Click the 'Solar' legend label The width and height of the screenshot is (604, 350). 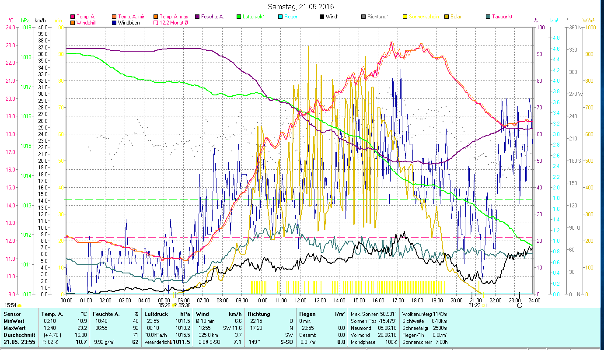(x=456, y=17)
